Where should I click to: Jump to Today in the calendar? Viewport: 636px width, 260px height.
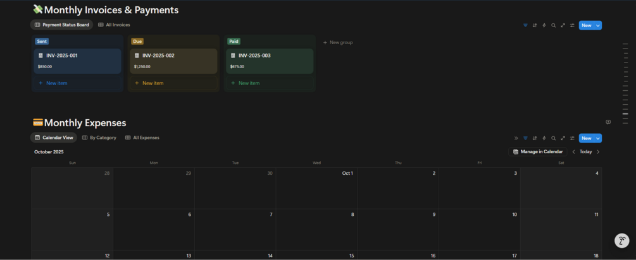point(585,151)
